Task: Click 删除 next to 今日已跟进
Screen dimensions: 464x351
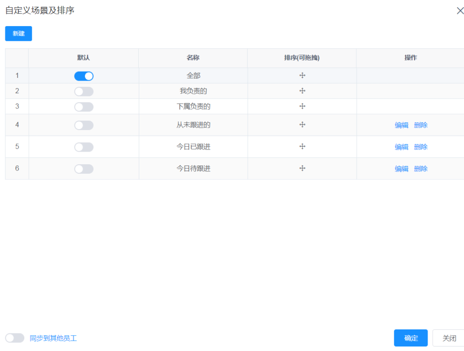Action: tap(420, 146)
